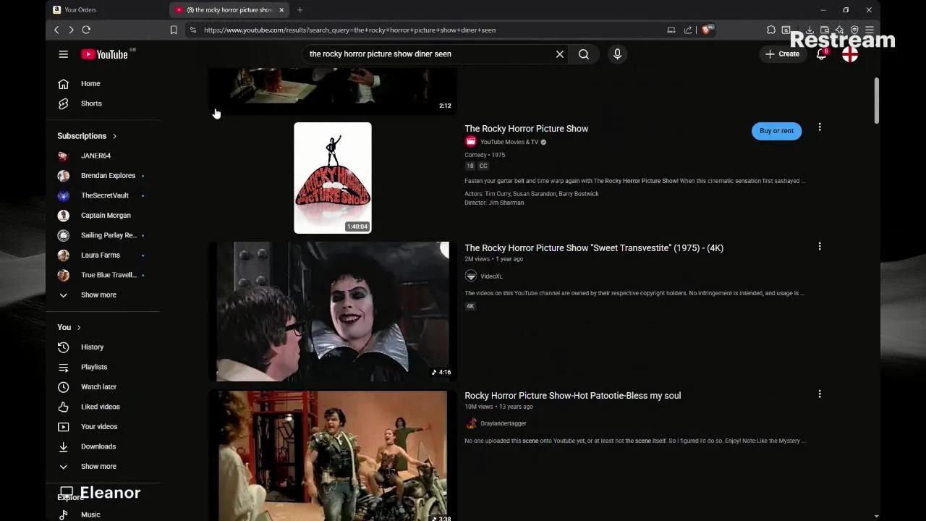The height and width of the screenshot is (521, 926).
Task: Play the Hot Patootie video thumbnail
Action: 333,456
